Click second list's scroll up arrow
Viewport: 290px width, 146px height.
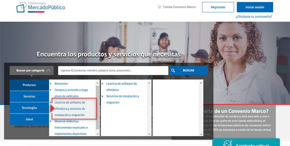[149, 83]
